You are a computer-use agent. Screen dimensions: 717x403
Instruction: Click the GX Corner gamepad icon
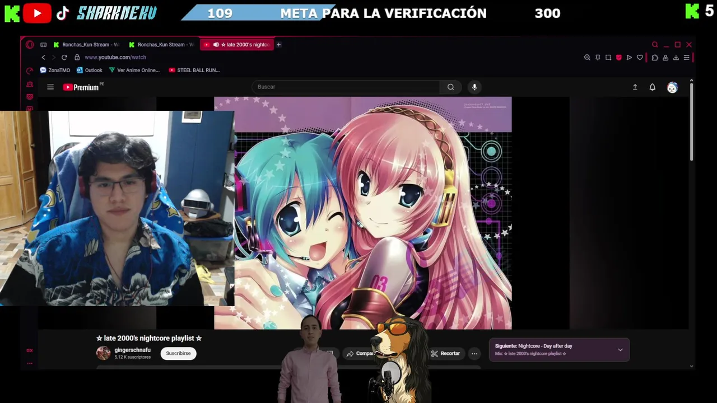43,45
